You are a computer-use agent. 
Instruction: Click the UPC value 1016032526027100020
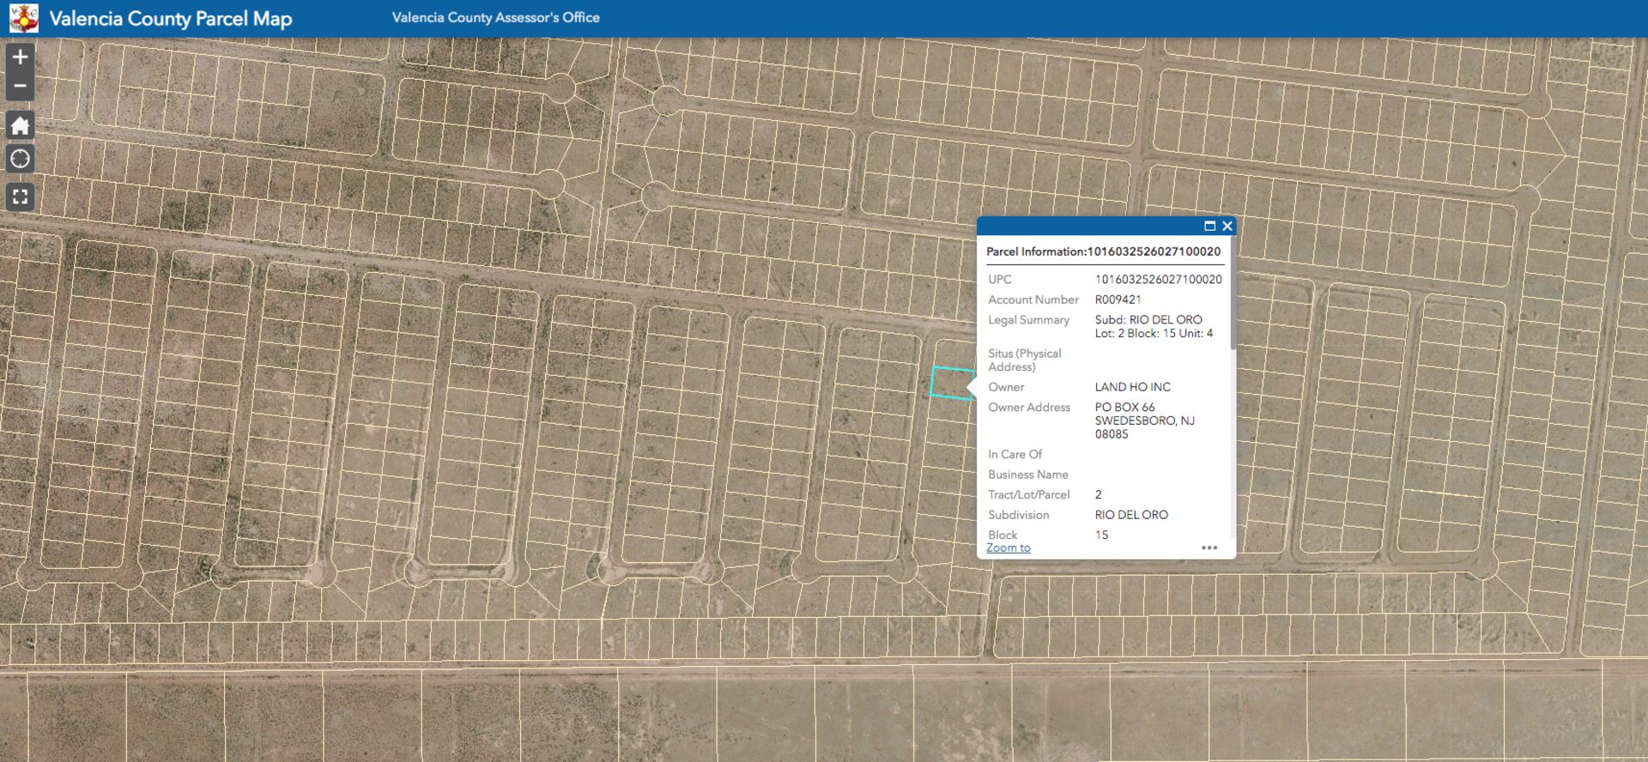click(x=1158, y=280)
